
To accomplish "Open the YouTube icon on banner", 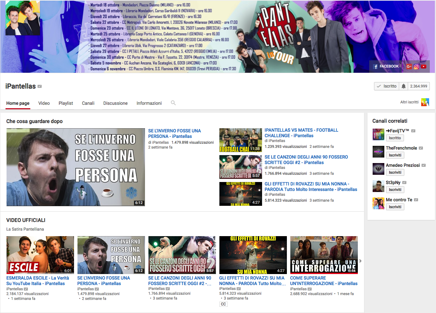I will pos(424,67).
